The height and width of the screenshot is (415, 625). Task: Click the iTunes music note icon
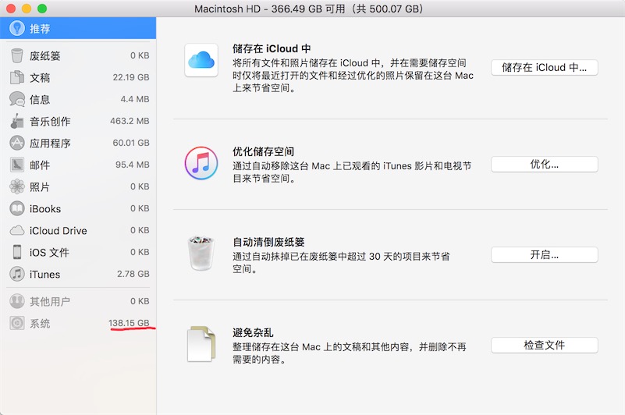(201, 162)
